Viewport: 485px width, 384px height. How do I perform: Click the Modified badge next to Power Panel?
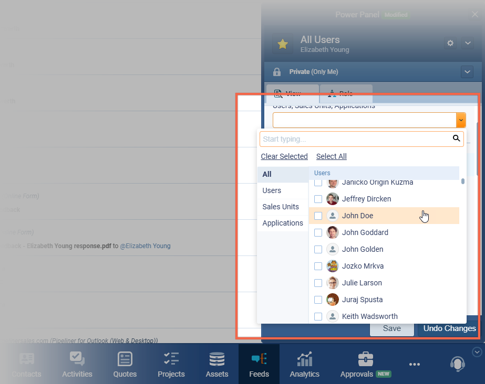point(396,15)
